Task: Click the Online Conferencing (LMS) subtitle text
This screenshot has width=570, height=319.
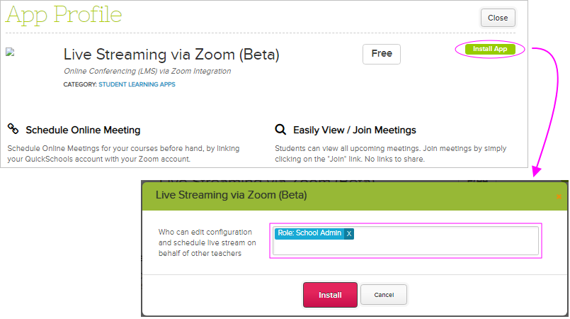Action: tap(147, 71)
